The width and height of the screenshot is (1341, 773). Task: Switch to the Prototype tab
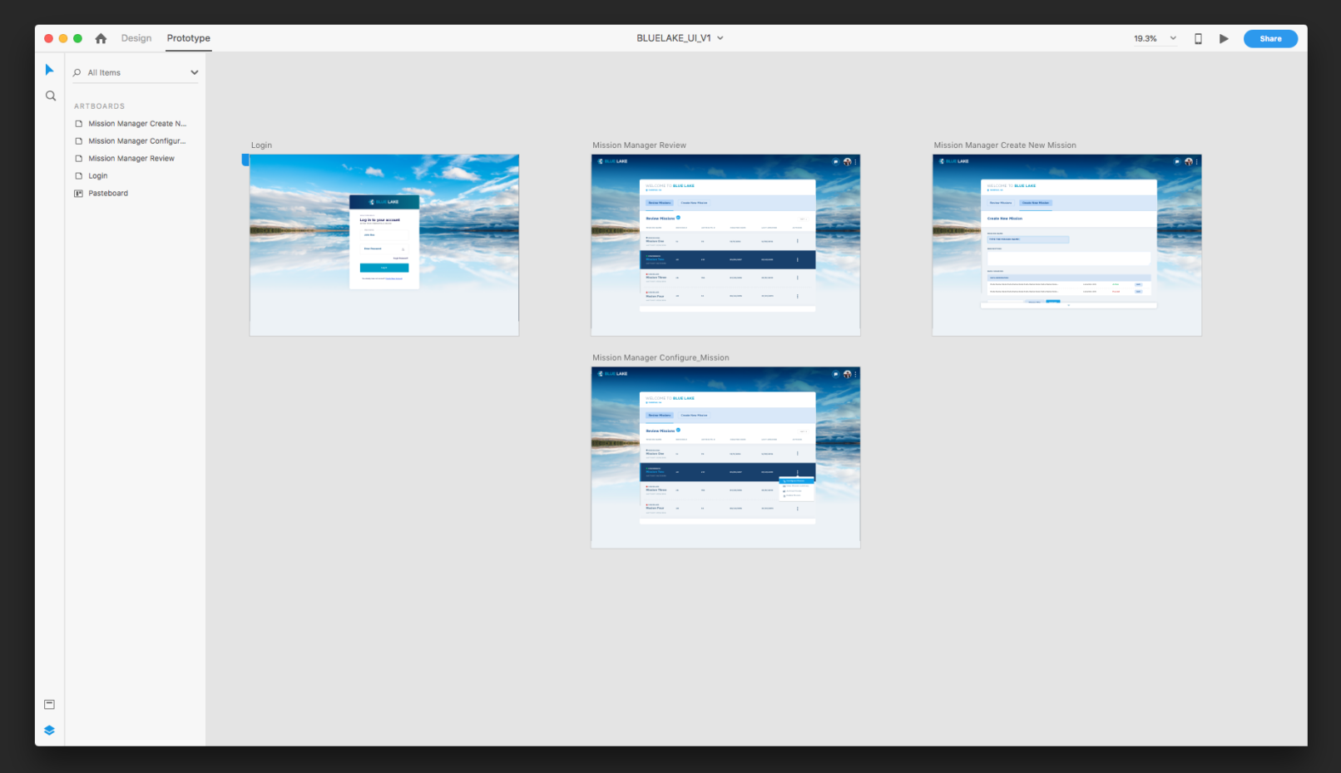pos(188,38)
